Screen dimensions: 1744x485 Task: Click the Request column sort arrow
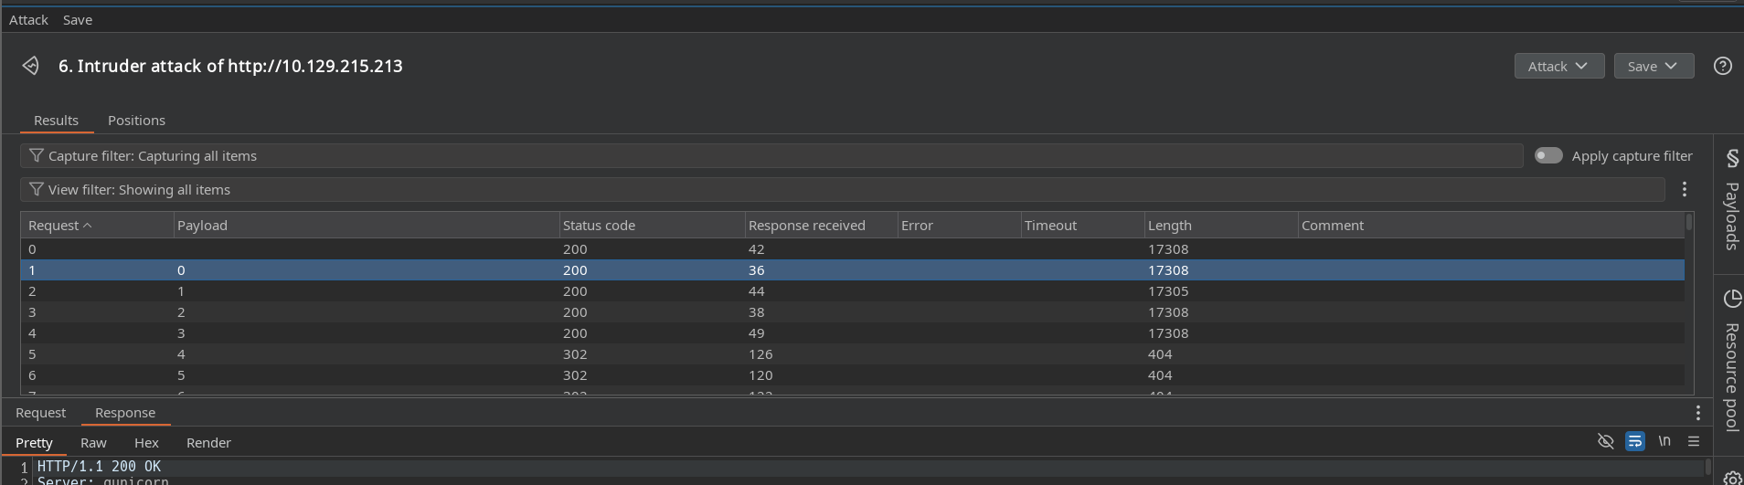click(x=88, y=226)
